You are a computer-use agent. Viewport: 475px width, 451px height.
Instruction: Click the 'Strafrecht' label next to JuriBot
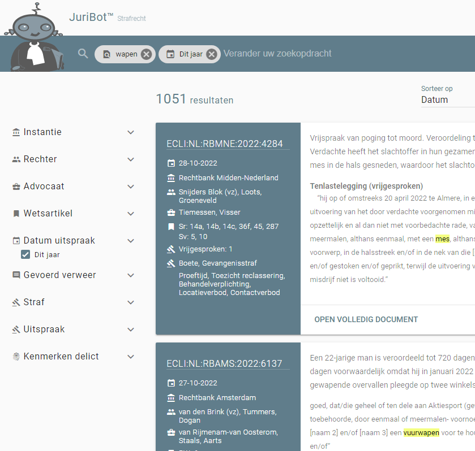[131, 19]
